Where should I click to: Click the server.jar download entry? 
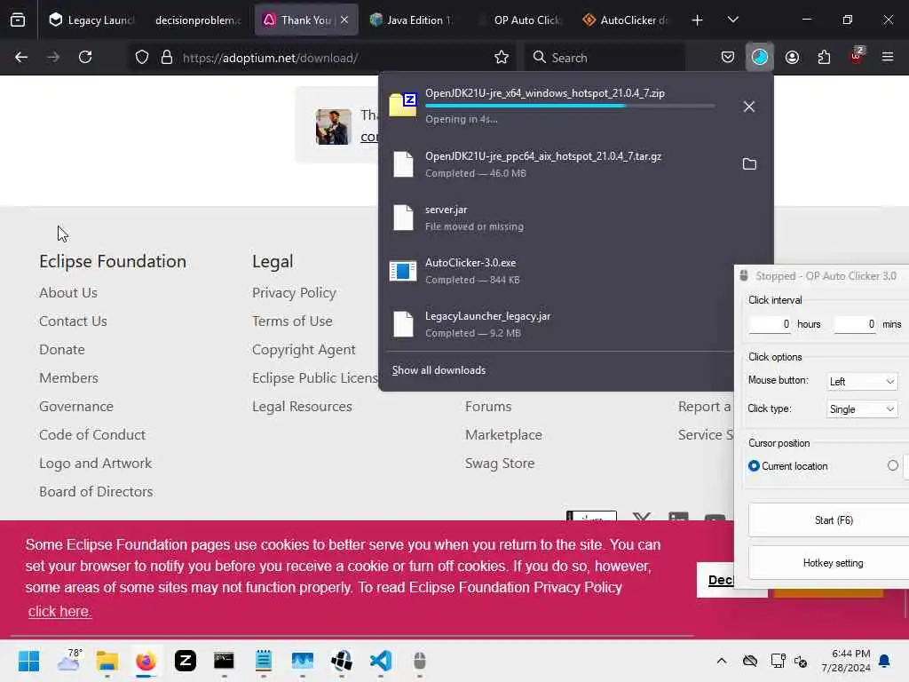pos(557,218)
